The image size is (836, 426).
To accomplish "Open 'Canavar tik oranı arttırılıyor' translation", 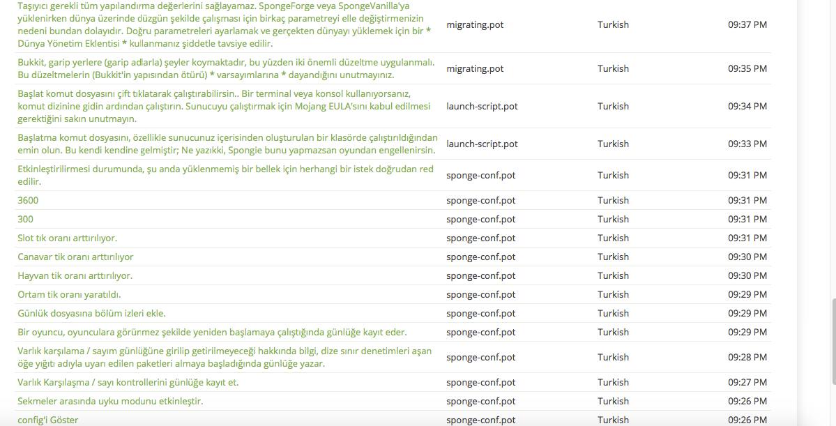I will pyautogui.click(x=75, y=257).
